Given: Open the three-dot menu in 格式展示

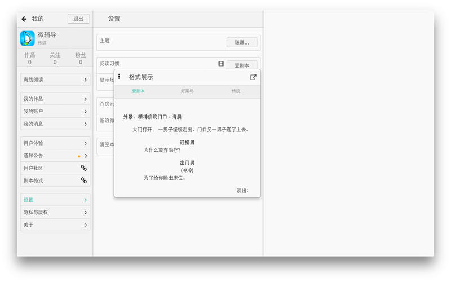Looking at the screenshot, I should 119,77.
